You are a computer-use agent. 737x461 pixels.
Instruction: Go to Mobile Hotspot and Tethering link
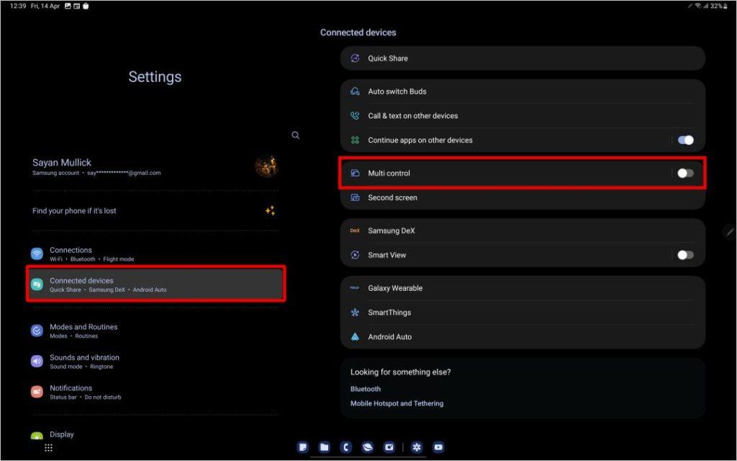(x=397, y=403)
